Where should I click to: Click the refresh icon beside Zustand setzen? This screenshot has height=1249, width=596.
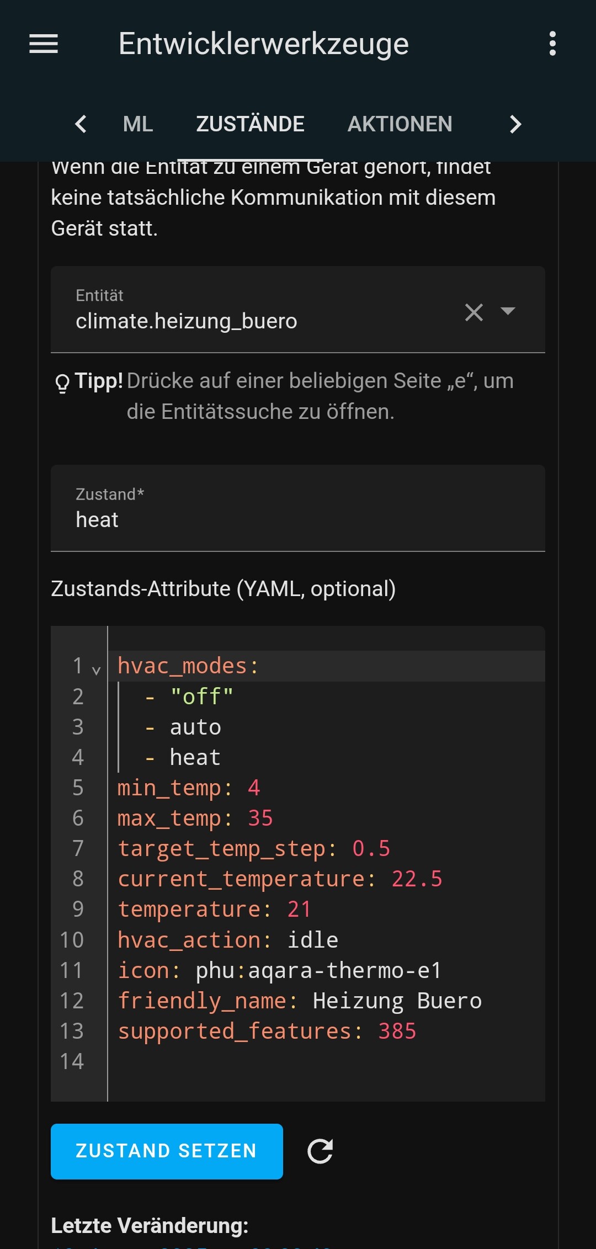pos(320,1151)
